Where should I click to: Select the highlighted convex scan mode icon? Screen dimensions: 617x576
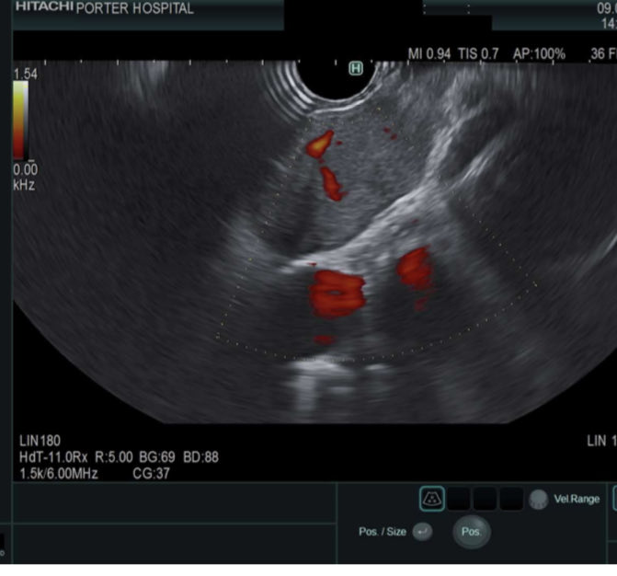432,499
